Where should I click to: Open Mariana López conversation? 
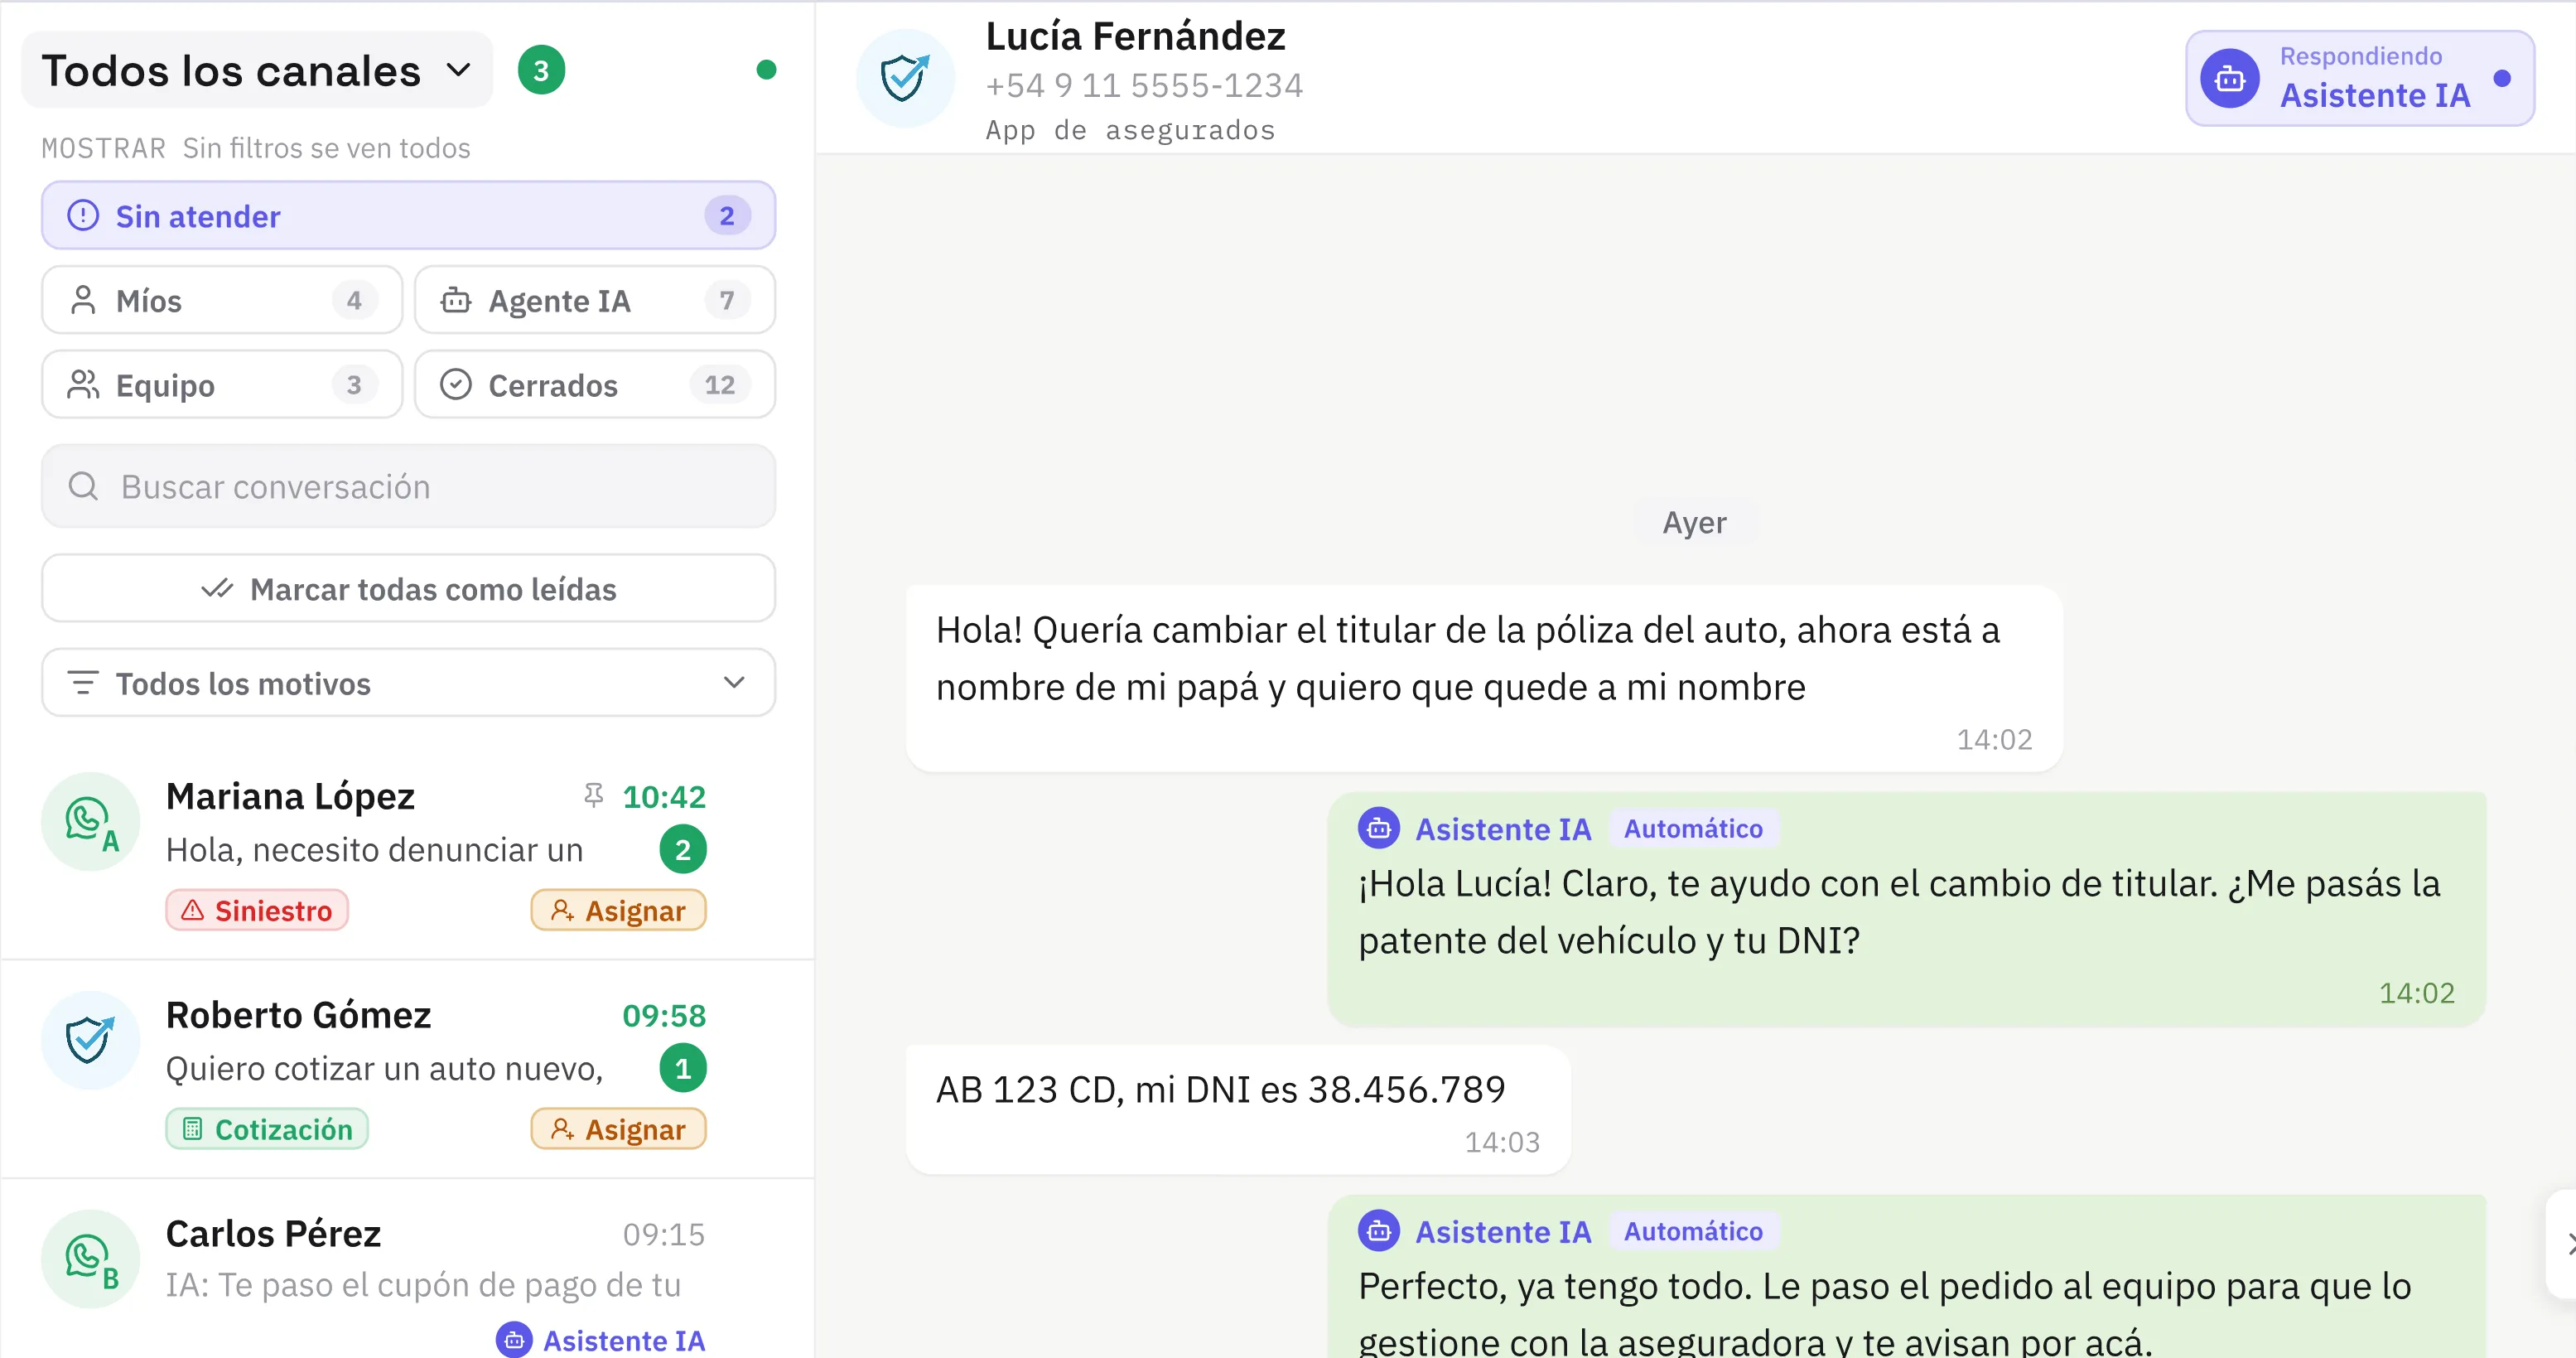(x=408, y=850)
